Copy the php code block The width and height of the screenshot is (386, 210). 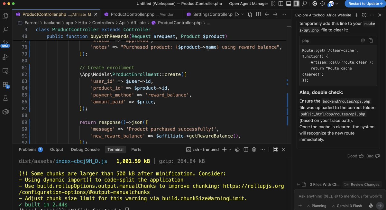tap(371, 41)
